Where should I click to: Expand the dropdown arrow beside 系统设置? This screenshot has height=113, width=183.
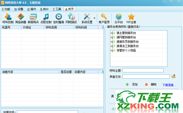click(x=95, y=18)
